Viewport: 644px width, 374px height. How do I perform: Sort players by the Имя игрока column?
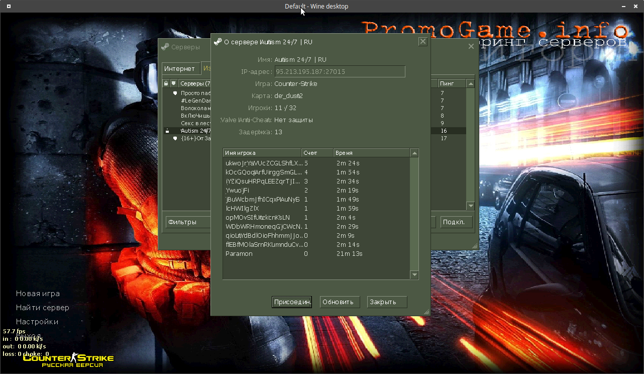coord(262,153)
